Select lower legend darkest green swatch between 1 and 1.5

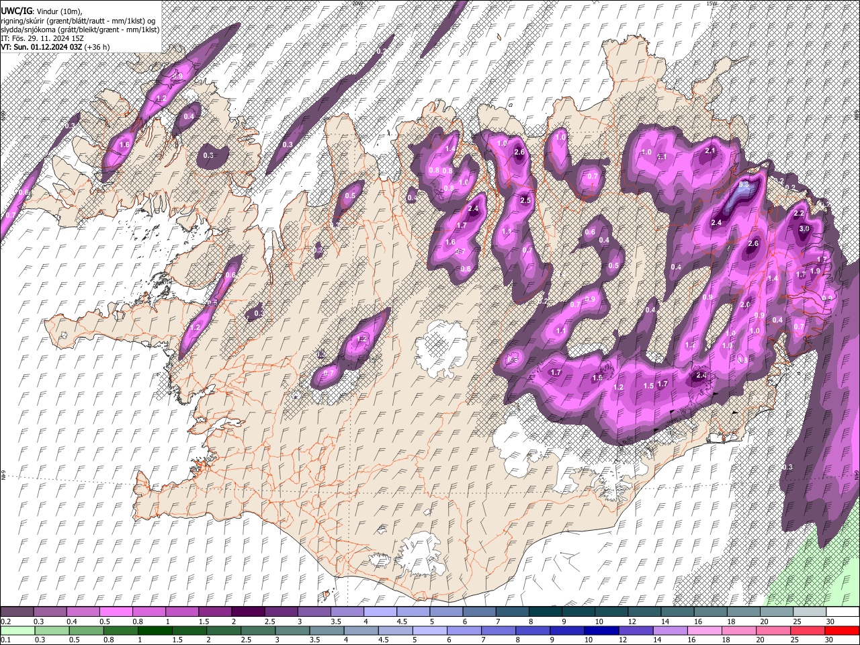pos(155,630)
